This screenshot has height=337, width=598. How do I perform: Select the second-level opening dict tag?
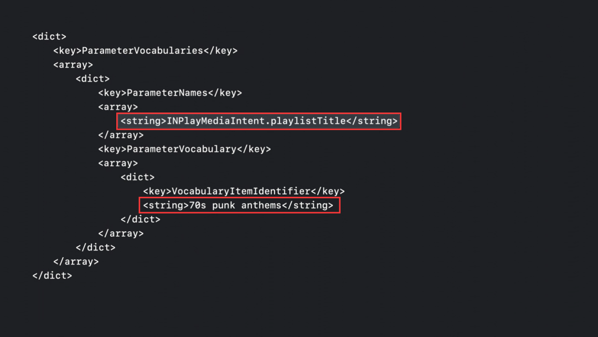[92, 79]
